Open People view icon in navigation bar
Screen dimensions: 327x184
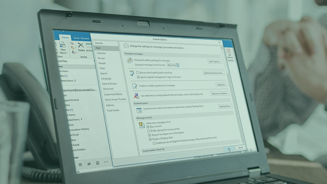(x=89, y=164)
